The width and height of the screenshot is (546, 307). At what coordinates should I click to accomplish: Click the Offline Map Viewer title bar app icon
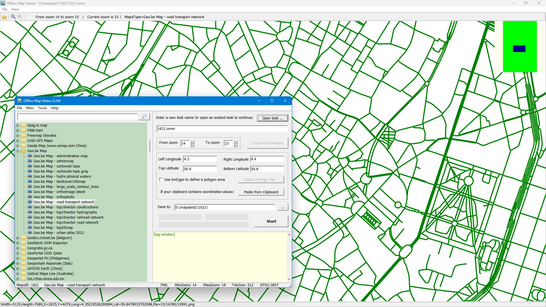(x=3, y=3)
